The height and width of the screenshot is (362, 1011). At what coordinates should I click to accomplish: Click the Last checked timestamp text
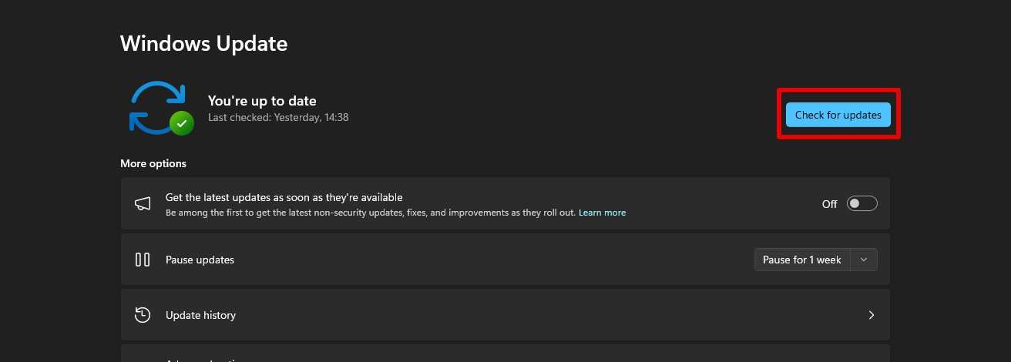[x=278, y=118]
